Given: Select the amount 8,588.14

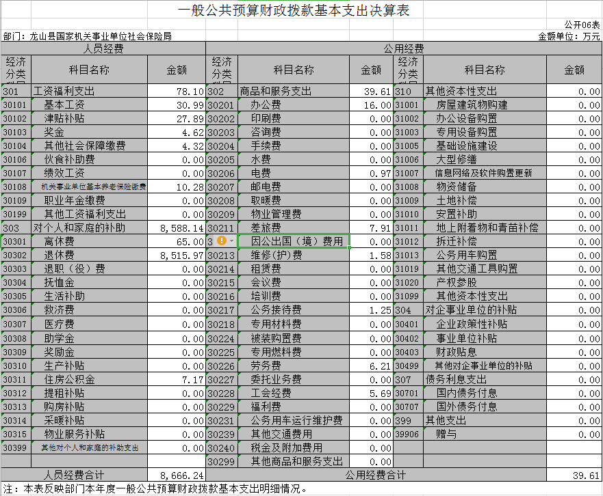Looking at the screenshot, I should (177, 228).
